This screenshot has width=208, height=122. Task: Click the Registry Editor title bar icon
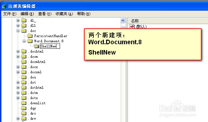(x=4, y=6)
